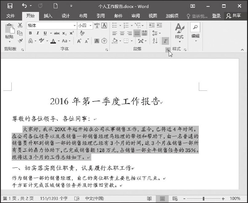248x203 pixels.
Task: Center align the paragraph
Action: click(x=122, y=33)
